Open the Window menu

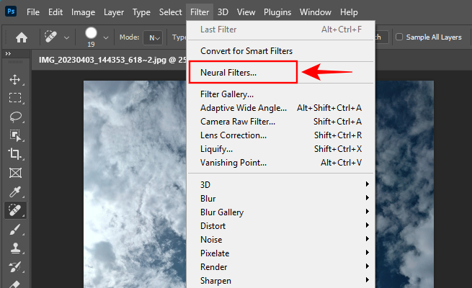click(x=315, y=12)
